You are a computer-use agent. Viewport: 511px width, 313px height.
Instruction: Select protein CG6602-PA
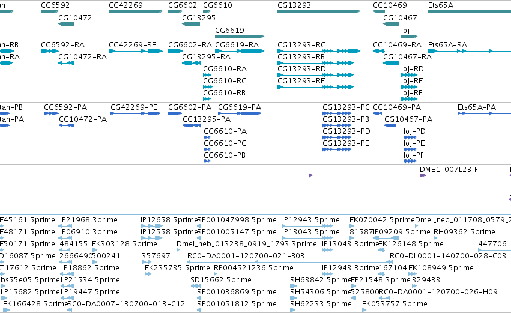(190, 107)
